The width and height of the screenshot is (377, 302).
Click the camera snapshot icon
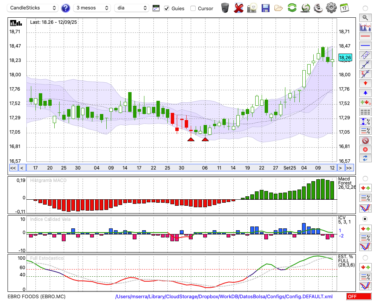click(x=252, y=8)
